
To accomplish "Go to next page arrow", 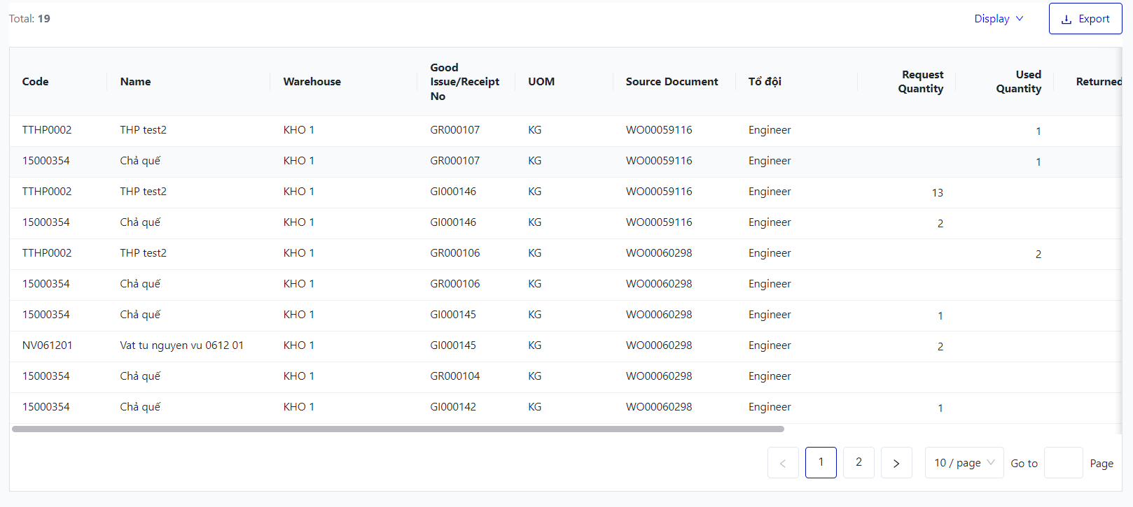I will click(x=896, y=463).
